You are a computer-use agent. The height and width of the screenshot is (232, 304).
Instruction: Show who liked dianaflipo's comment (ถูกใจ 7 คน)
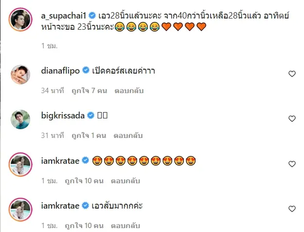89,91
